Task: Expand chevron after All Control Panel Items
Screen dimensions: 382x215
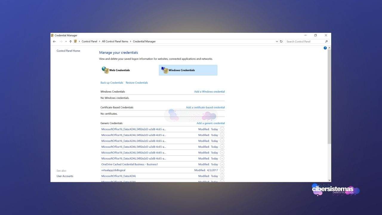Action: (x=130, y=42)
